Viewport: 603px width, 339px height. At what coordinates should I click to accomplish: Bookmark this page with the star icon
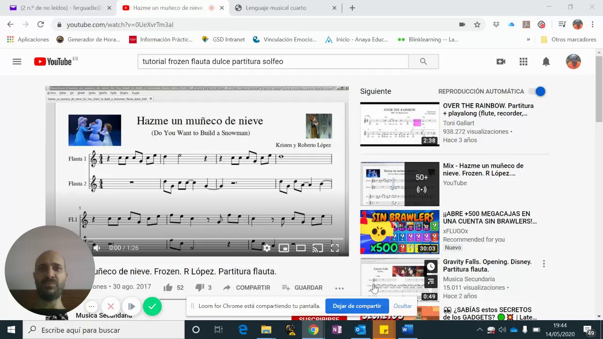click(x=477, y=24)
